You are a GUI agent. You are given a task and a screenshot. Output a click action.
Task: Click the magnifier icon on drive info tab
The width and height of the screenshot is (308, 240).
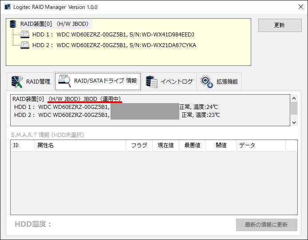(x=65, y=81)
